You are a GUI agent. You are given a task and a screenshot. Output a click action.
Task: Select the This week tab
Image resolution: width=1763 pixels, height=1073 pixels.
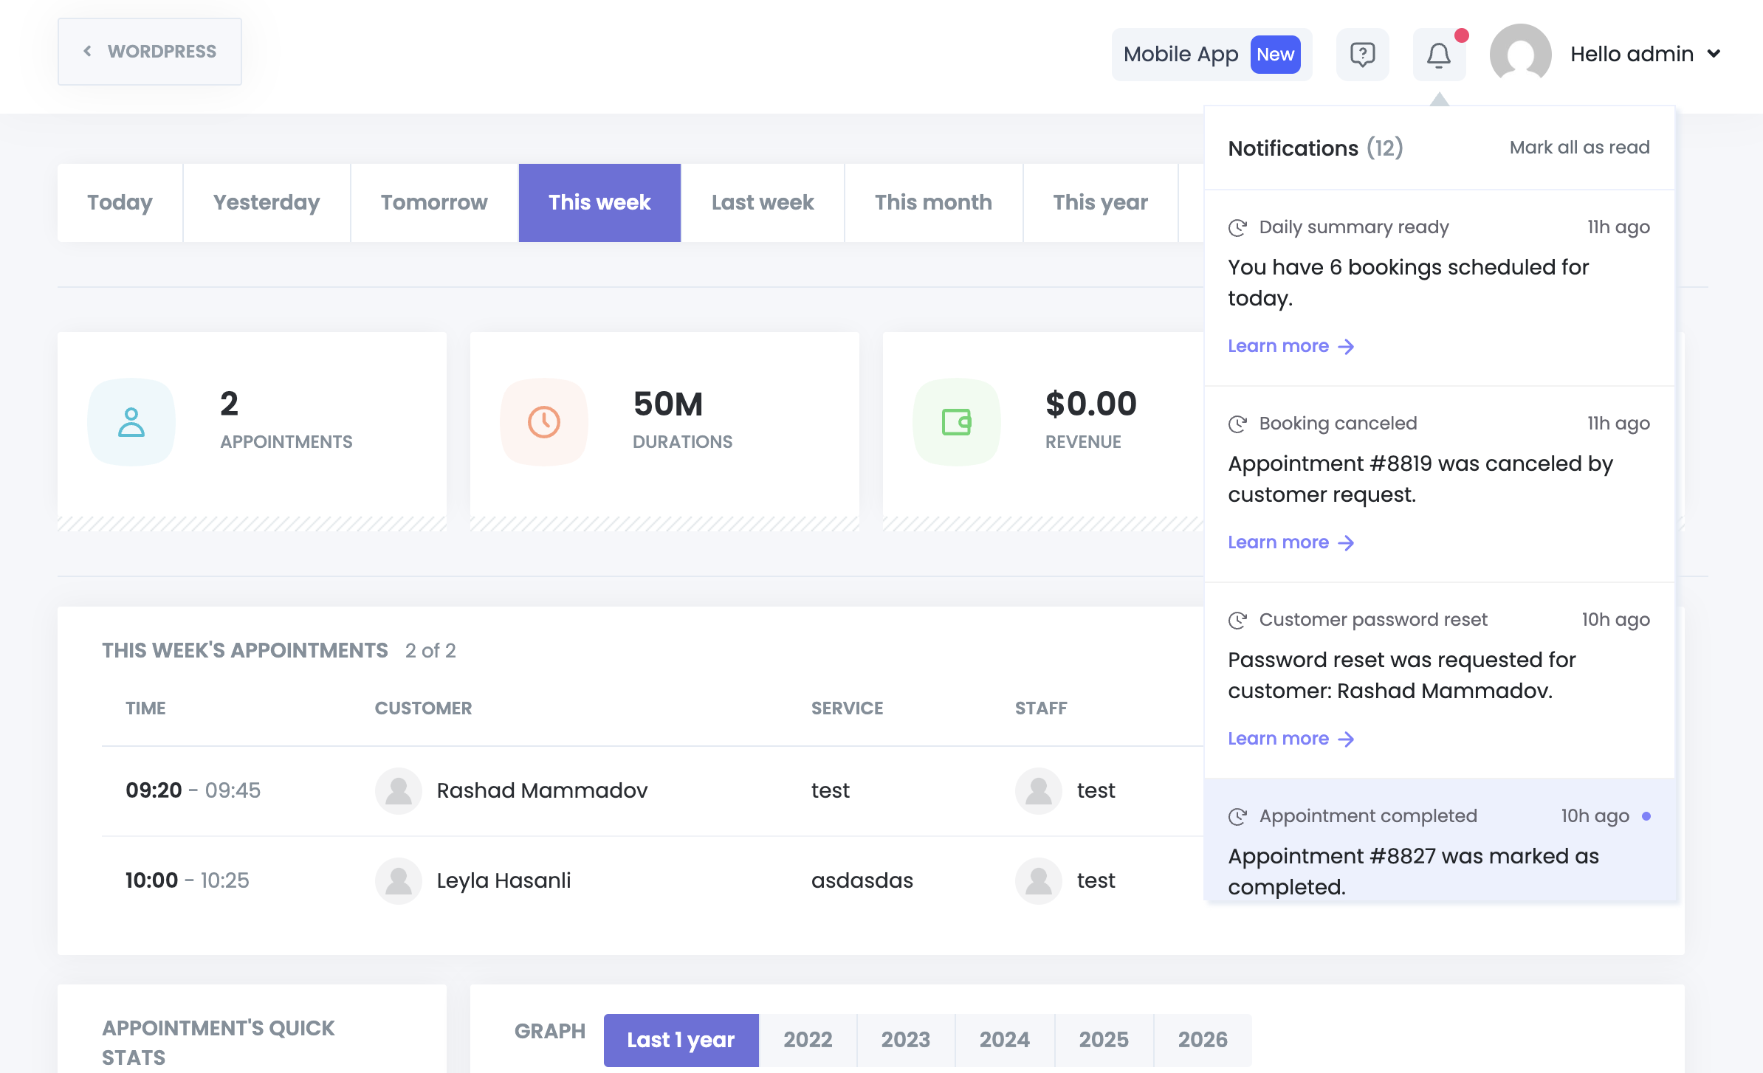point(599,203)
